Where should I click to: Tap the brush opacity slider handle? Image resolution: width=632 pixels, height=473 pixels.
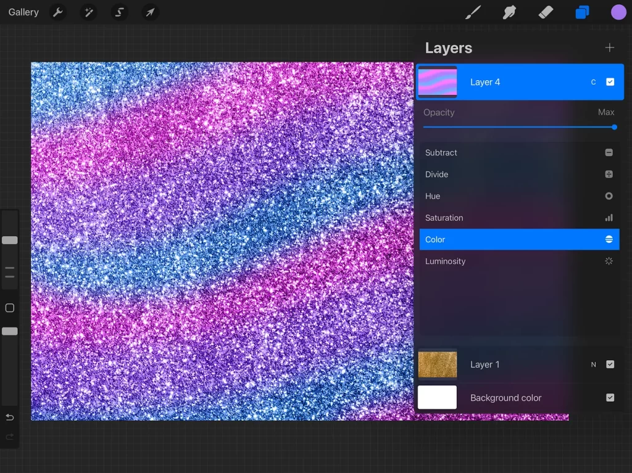(10, 331)
